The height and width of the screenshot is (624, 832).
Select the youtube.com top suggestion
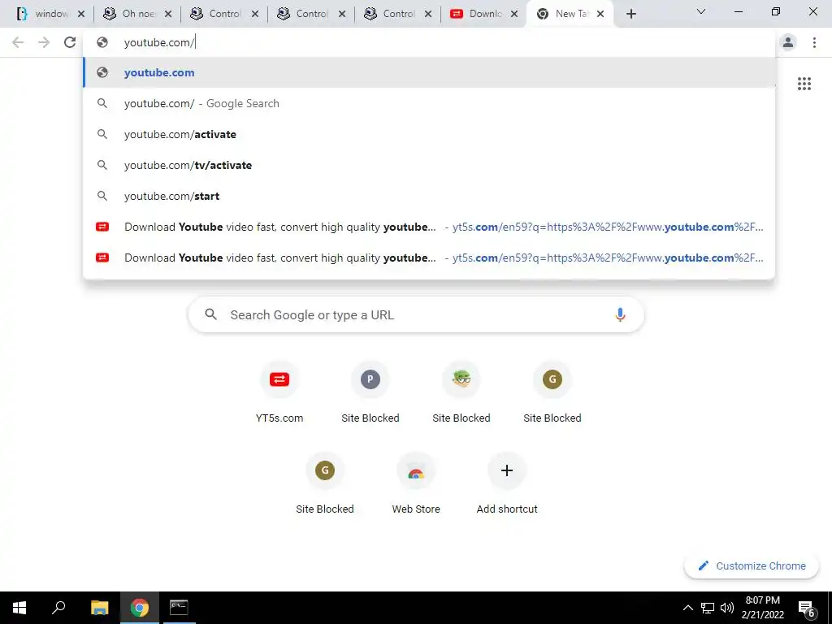(429, 72)
